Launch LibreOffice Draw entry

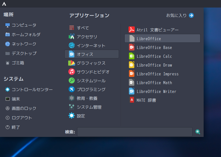tap(162, 65)
